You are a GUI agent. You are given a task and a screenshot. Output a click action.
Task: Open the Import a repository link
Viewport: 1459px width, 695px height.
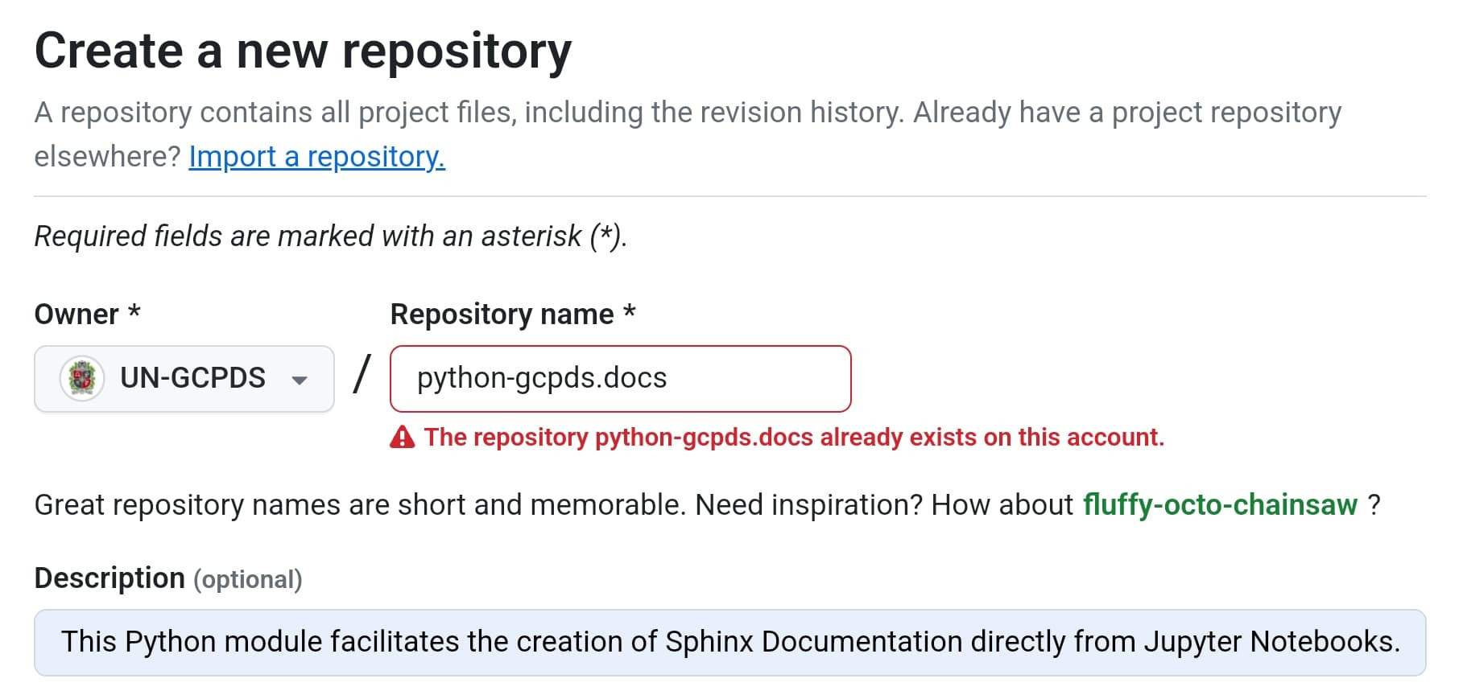point(316,156)
